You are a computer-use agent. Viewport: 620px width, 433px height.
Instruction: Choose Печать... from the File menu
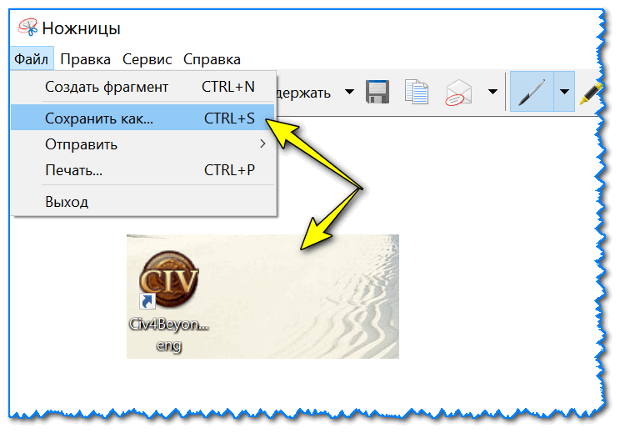pos(142,170)
